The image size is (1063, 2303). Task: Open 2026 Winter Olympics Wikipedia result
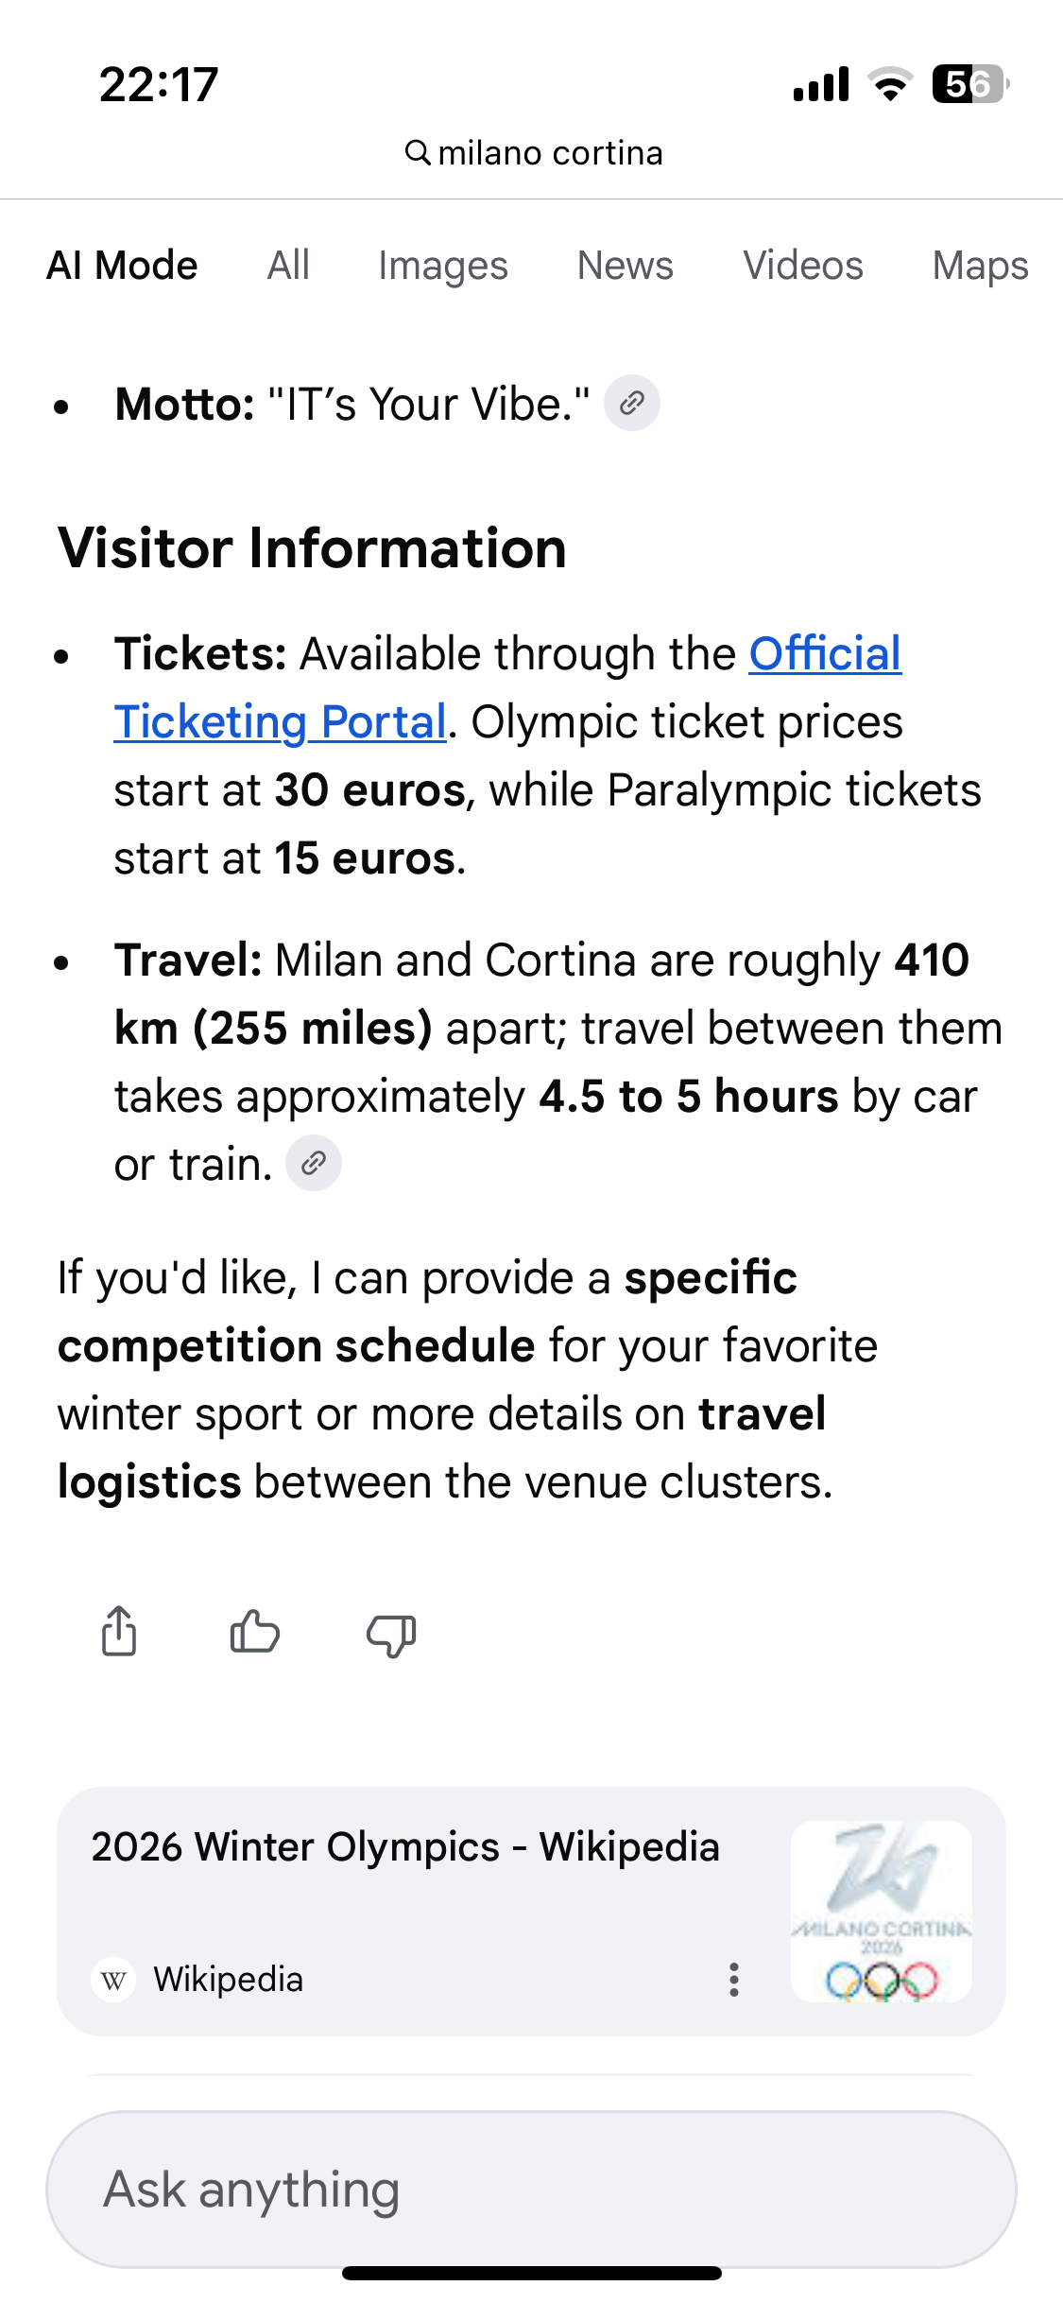point(405,1847)
